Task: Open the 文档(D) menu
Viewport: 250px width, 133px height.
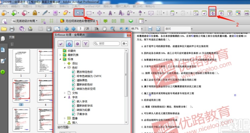Action: (x=39, y=6)
